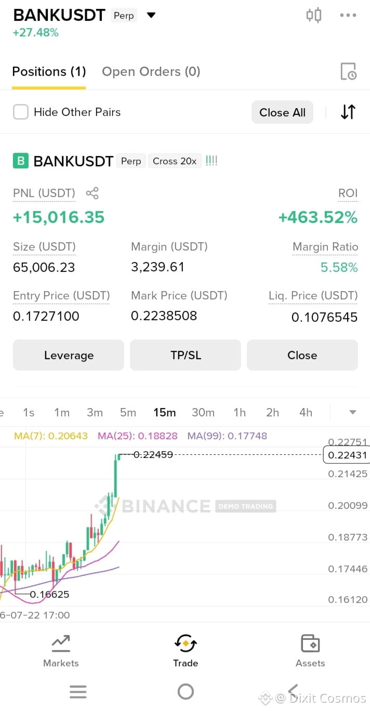370x711 pixels.
Task: Open the three-dot more options menu
Action: coord(348,15)
